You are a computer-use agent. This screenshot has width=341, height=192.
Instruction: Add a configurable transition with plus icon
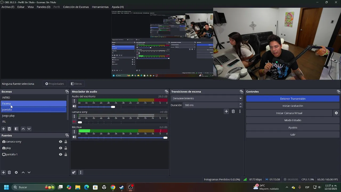[x=226, y=111]
